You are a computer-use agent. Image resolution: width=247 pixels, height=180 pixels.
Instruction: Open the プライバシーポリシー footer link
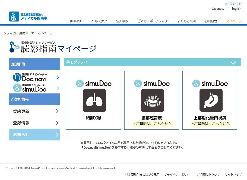click(x=178, y=175)
